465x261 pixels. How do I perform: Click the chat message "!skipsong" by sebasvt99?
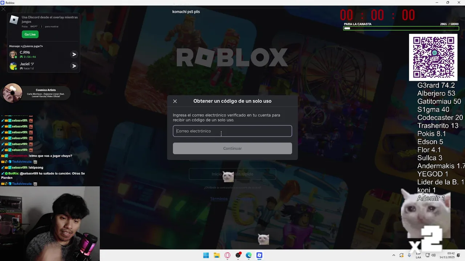[x=22, y=167]
